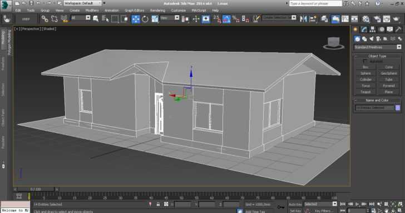Open the Modify panel tab
The width and height of the screenshot is (405, 213).
point(364,29)
